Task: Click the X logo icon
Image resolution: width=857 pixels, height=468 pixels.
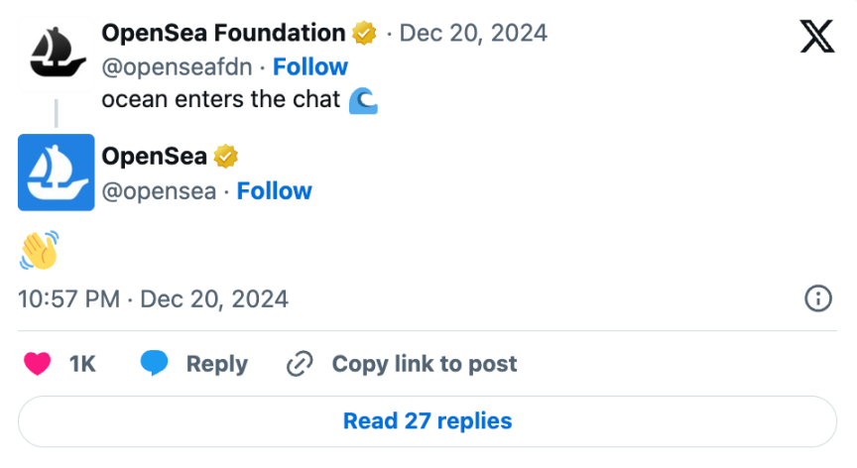Action: [x=816, y=38]
